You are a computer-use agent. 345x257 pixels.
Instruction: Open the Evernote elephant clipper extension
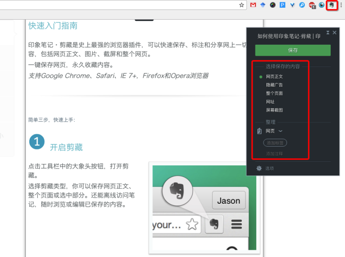click(332, 5)
